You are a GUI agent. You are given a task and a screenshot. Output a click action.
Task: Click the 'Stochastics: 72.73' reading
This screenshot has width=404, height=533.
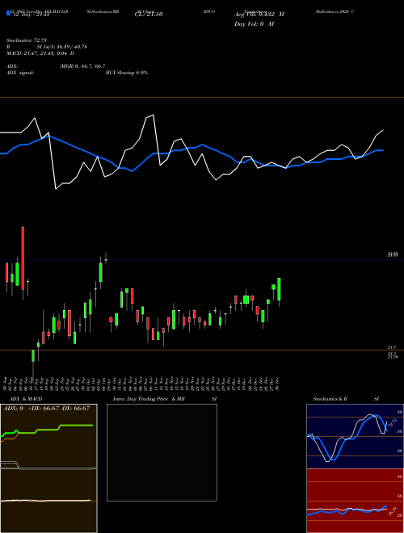click(x=27, y=40)
